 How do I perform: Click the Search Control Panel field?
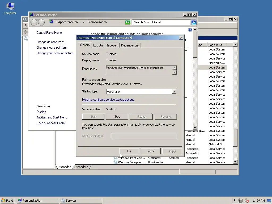coord(161,22)
